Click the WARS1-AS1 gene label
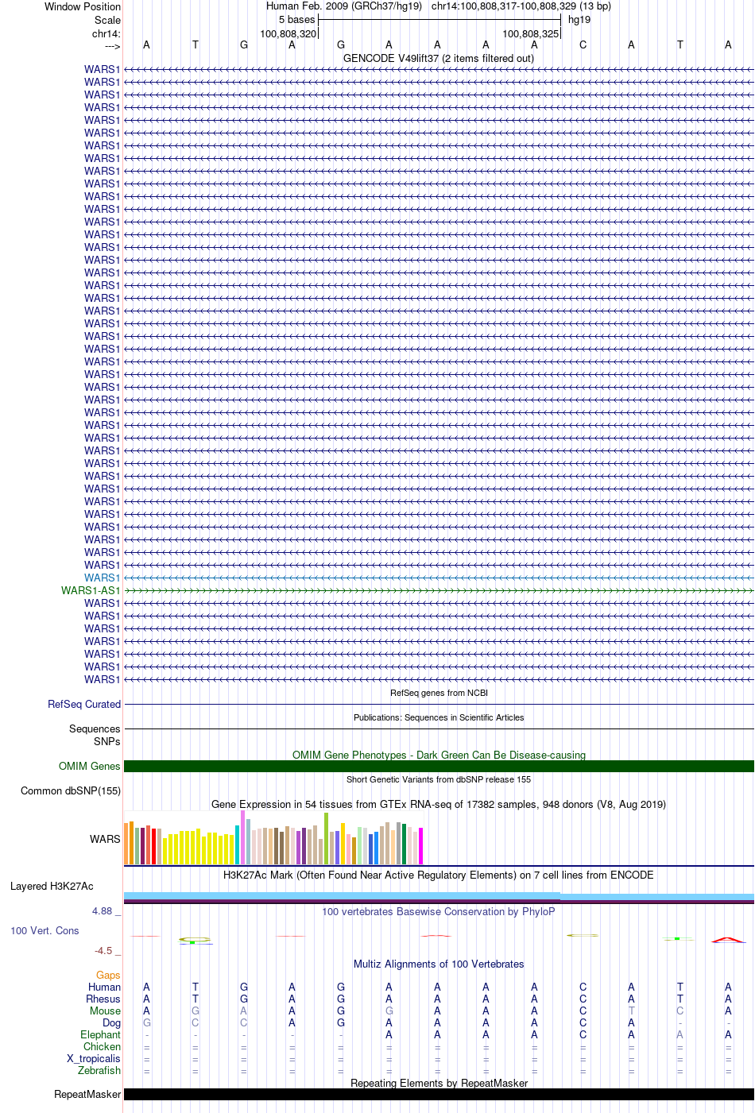 click(x=91, y=590)
